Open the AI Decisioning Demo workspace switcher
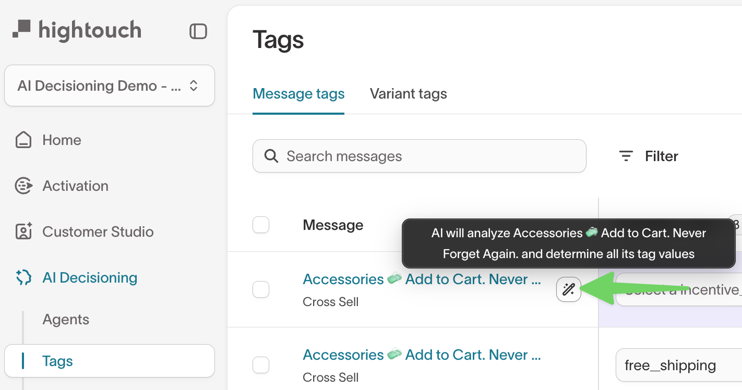Image resolution: width=742 pixels, height=390 pixels. (109, 86)
